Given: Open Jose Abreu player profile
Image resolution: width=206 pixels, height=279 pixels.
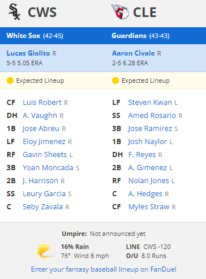Looking at the screenshot, I should (41, 129).
